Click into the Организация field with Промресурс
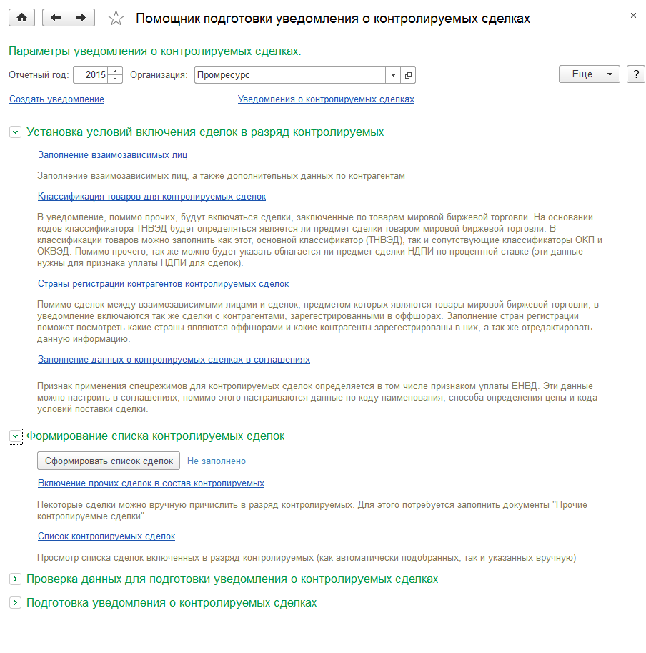Viewport: 646px width, 653px height. coord(289,74)
